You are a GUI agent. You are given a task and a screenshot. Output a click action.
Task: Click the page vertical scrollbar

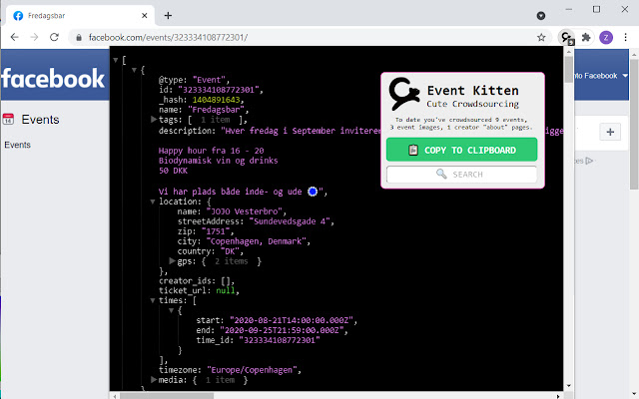point(634,124)
